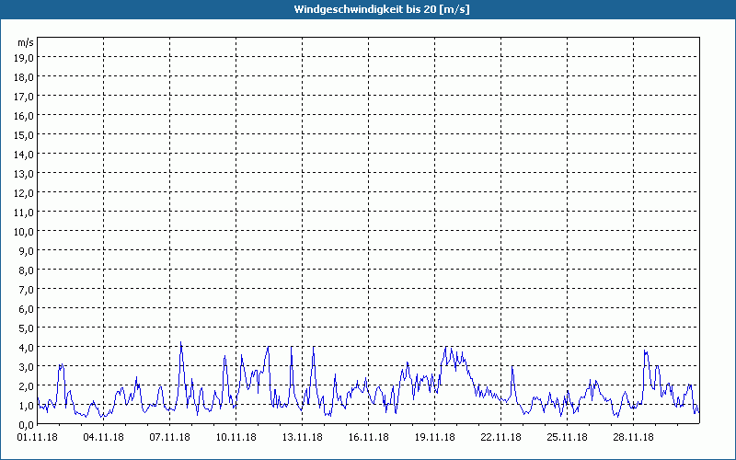736x460 pixels.
Task: Click the y-axis value 3,0
Action: 27,367
